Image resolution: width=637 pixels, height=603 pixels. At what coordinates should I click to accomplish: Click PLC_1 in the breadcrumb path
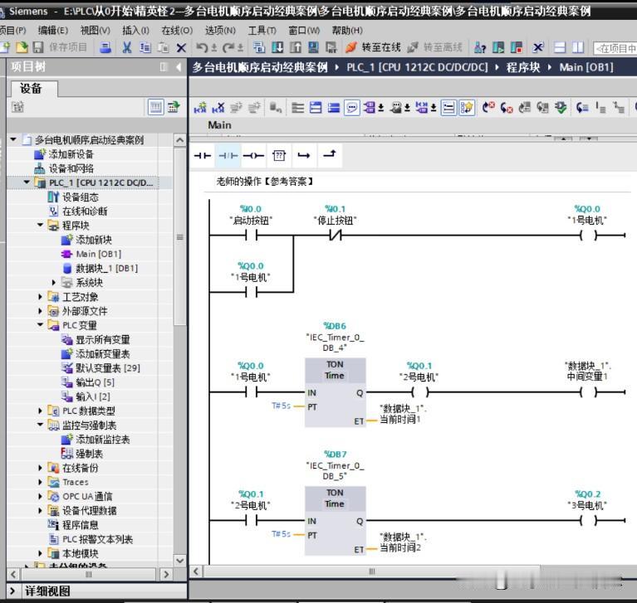point(417,67)
